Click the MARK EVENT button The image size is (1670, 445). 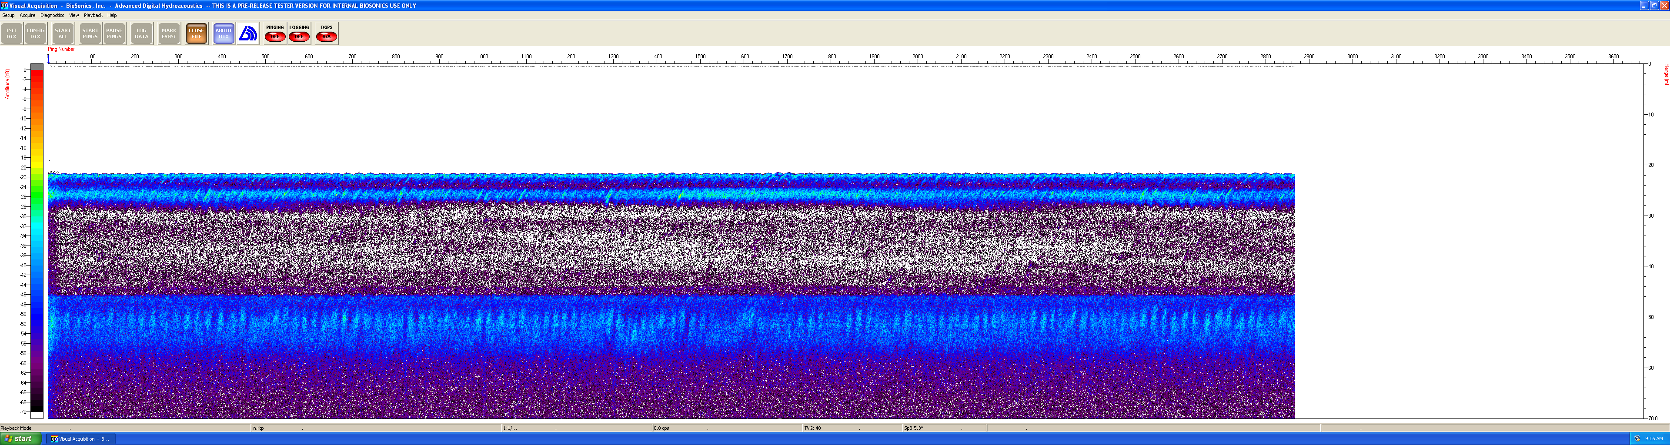point(169,34)
